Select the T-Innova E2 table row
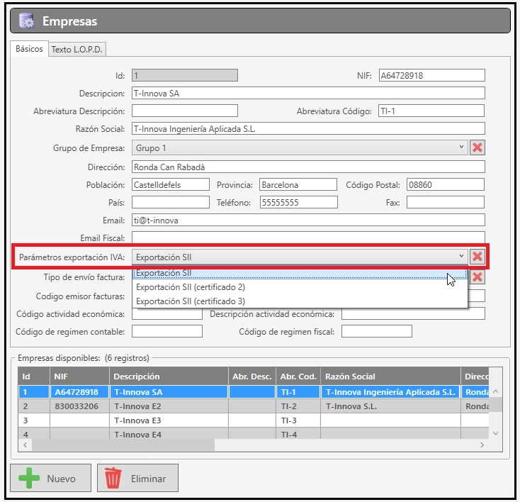The image size is (520, 502). pos(254,406)
